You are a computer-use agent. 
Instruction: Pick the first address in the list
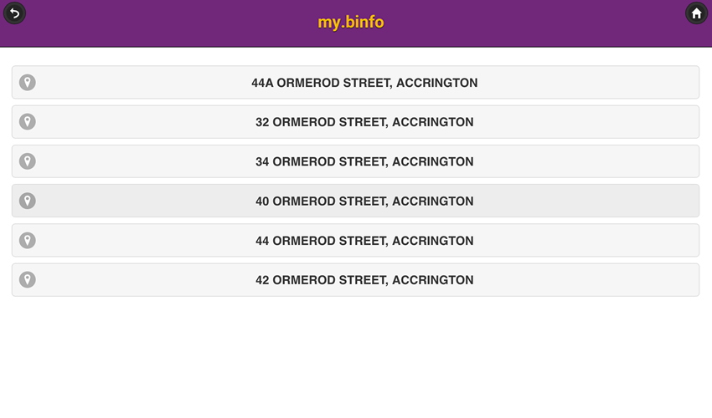click(x=355, y=83)
